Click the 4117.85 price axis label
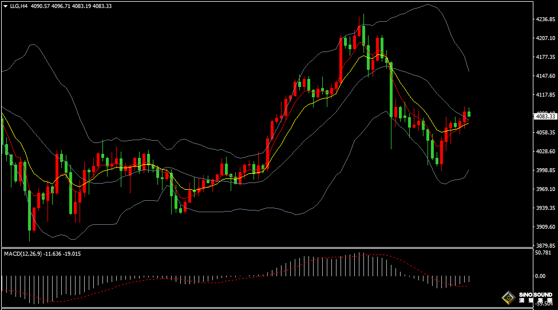 tap(545, 95)
